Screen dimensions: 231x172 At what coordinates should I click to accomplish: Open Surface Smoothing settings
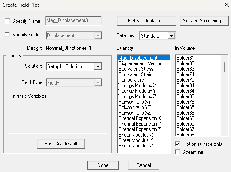coord(204,21)
